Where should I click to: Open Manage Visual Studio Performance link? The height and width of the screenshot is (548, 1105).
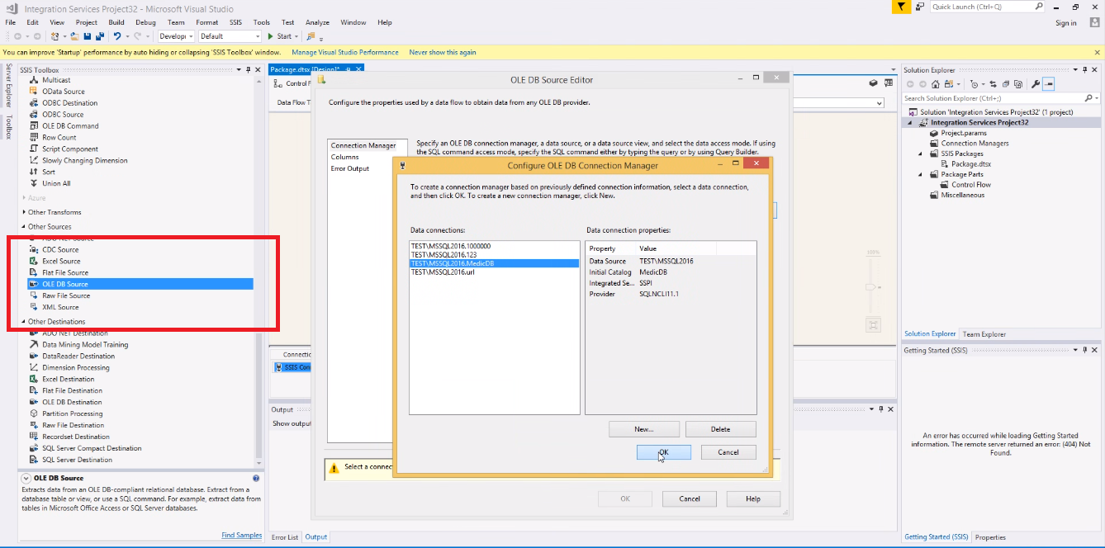tap(345, 52)
